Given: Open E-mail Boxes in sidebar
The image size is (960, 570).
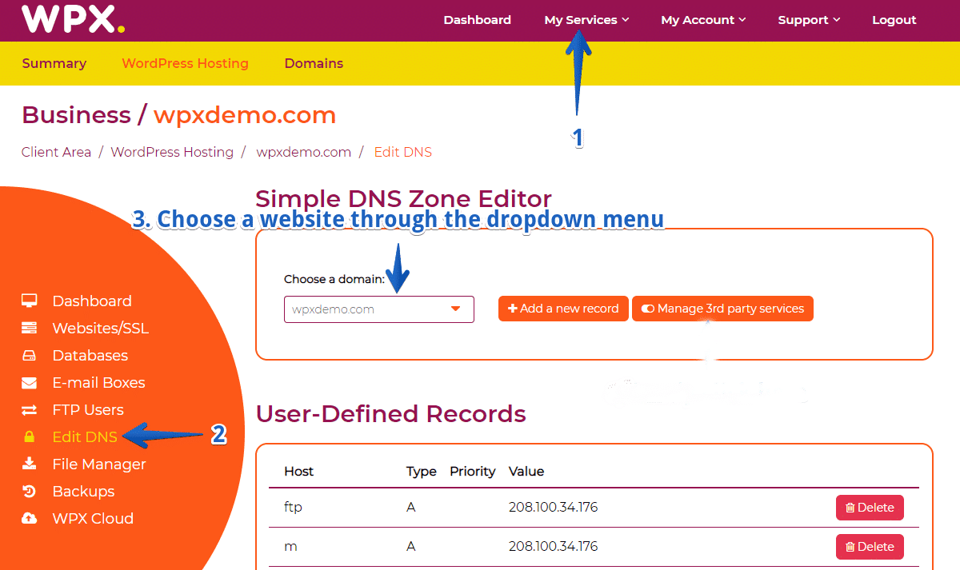Looking at the screenshot, I should point(99,383).
